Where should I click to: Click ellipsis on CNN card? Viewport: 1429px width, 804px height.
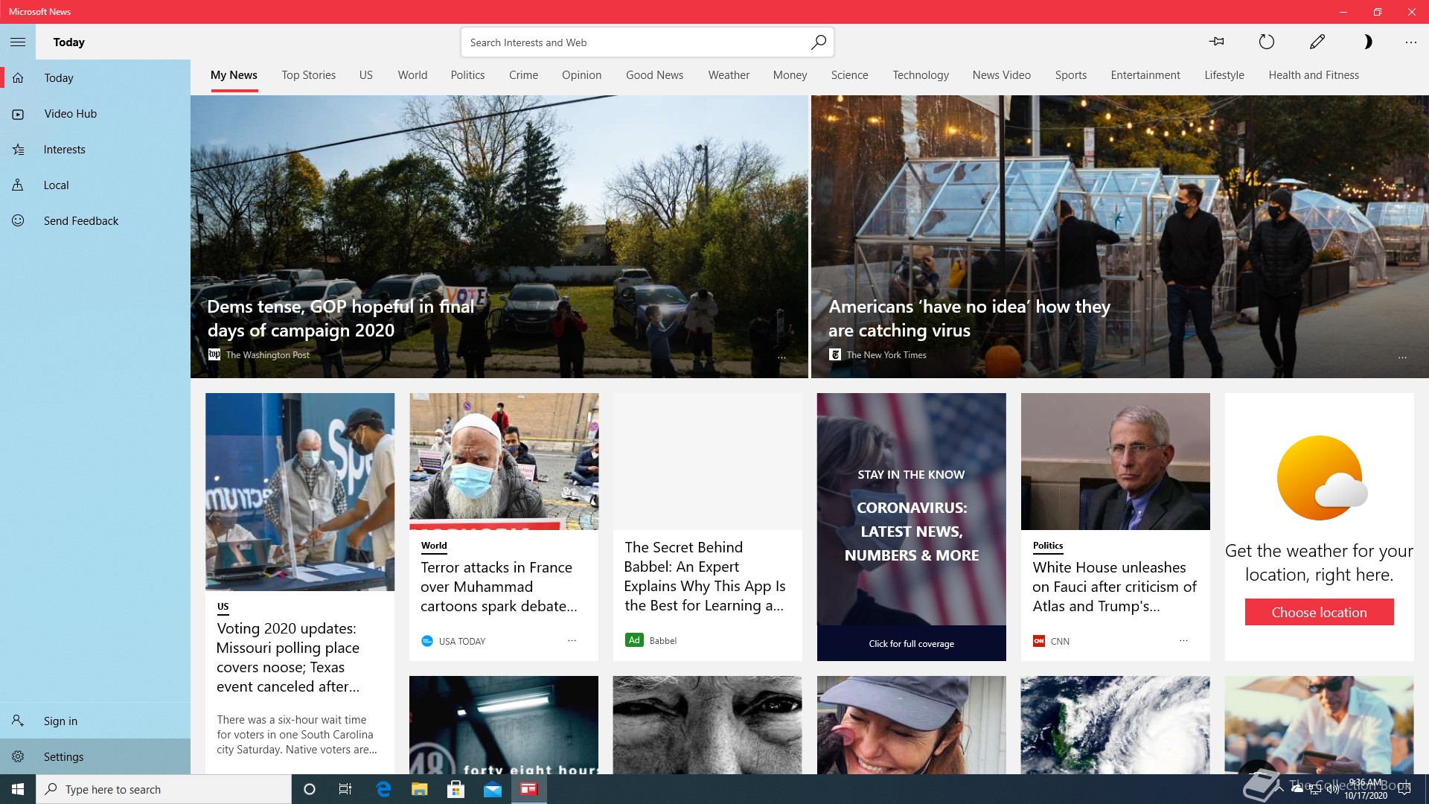tap(1183, 640)
